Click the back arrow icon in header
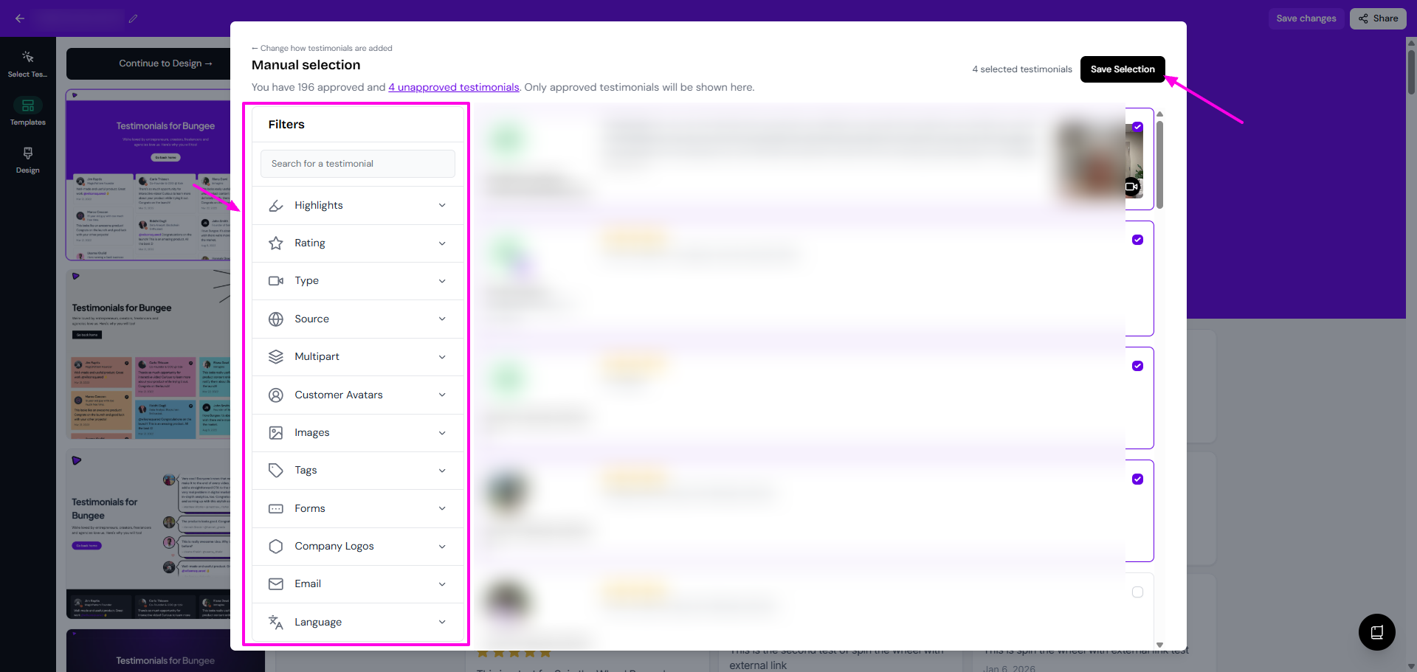The height and width of the screenshot is (672, 1417). (20, 18)
